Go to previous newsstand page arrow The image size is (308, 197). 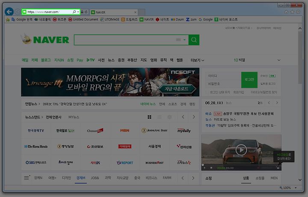(x=183, y=117)
